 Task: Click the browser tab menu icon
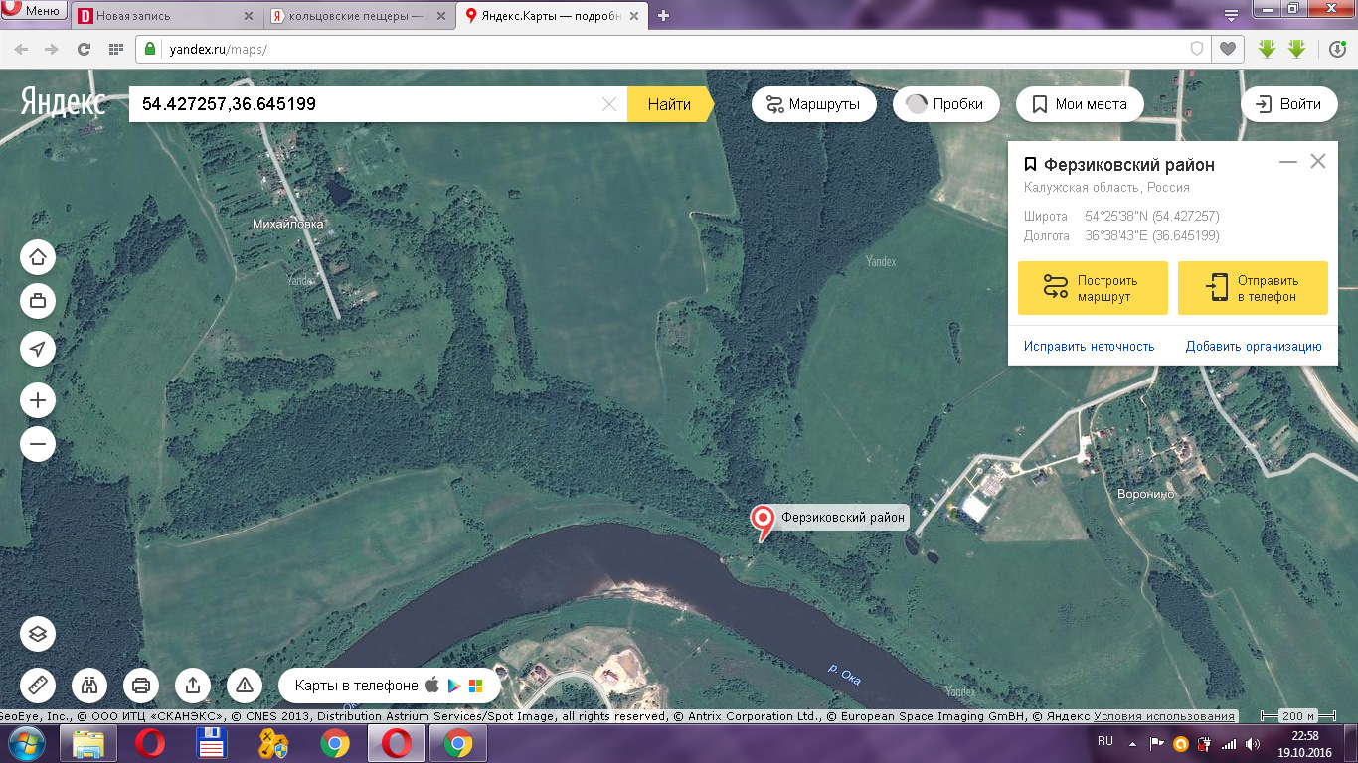(x=1231, y=15)
